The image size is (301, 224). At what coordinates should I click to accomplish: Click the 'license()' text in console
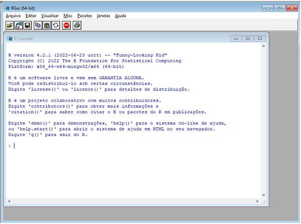pos(44,89)
